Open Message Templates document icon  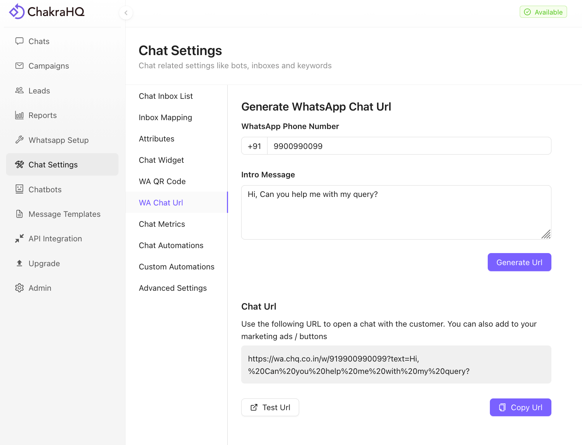(20, 214)
